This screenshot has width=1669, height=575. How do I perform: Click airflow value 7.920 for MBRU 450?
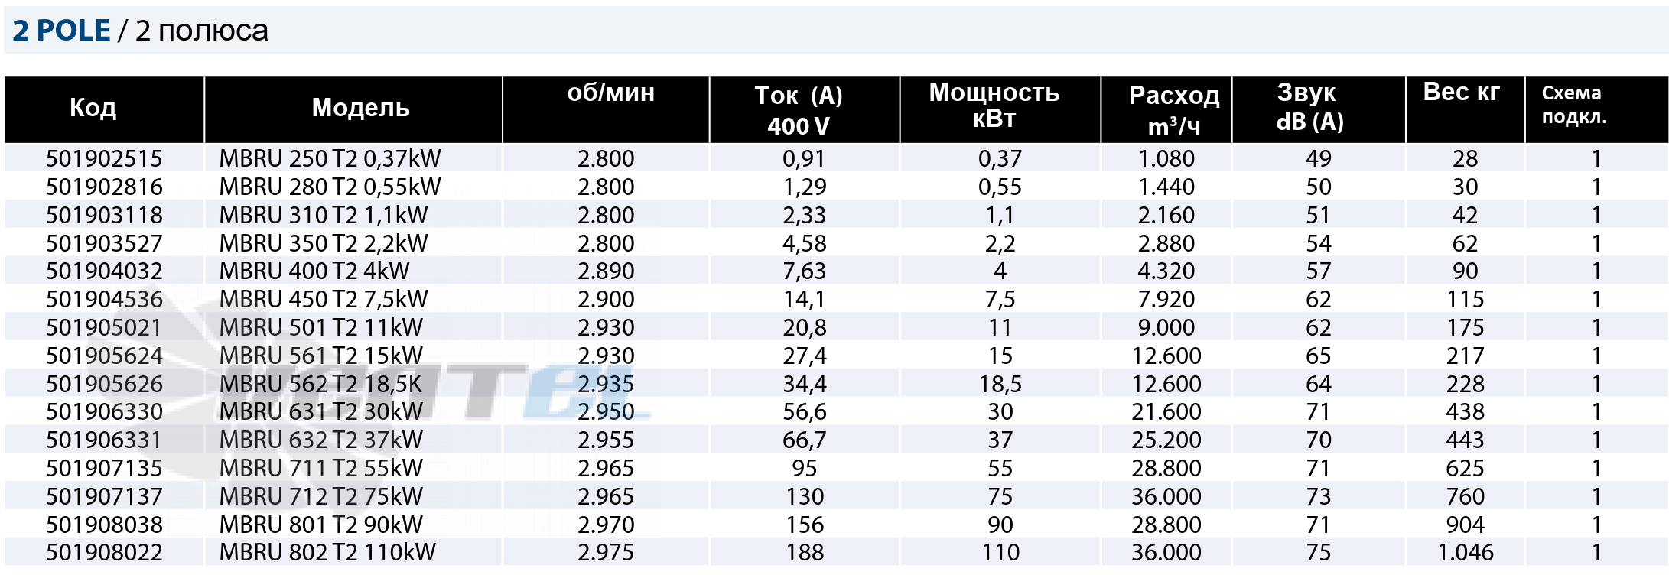point(1166,299)
